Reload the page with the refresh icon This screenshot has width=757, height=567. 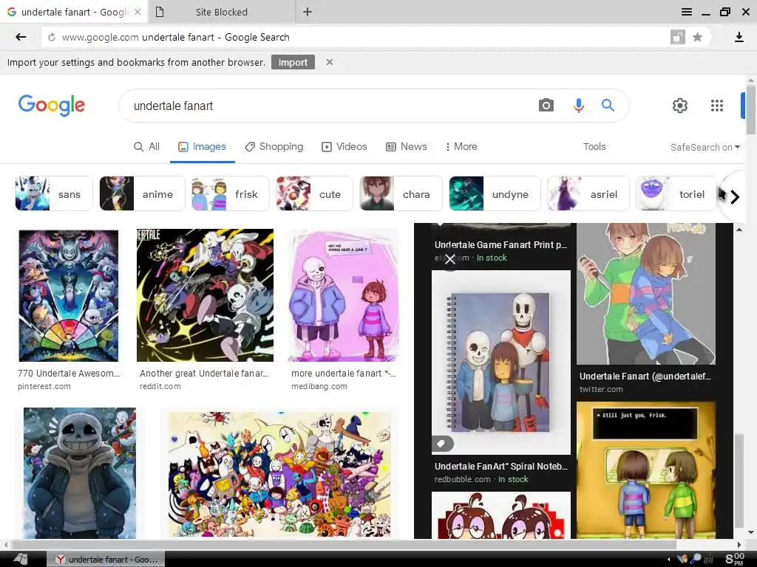click(52, 37)
